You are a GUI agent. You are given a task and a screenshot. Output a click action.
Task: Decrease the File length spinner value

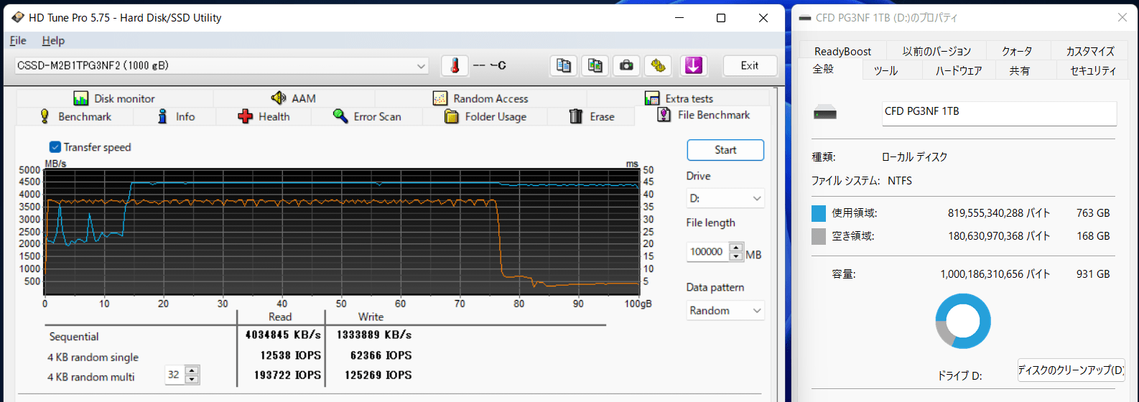click(x=736, y=256)
